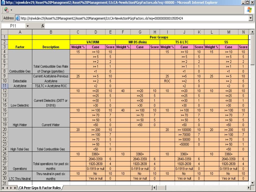Go to next sheet tab arrow
This screenshot has height=192, width=256.
point(11,188)
